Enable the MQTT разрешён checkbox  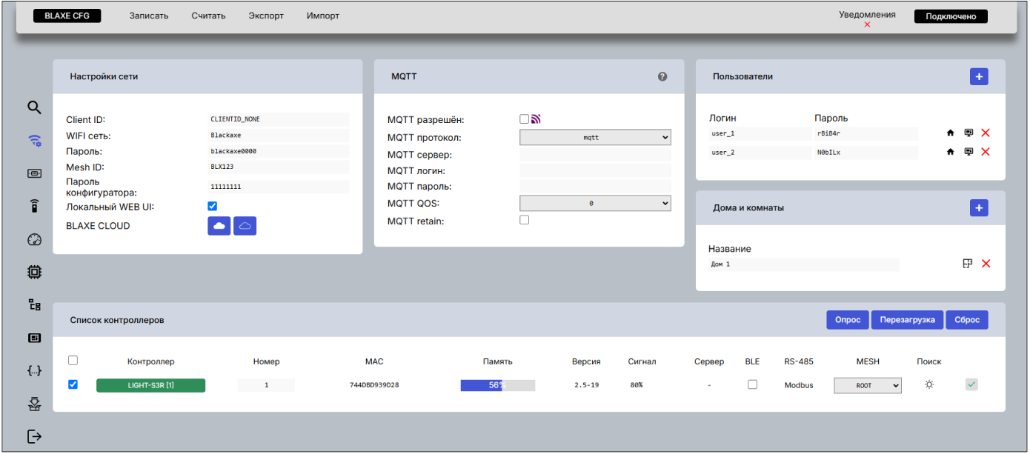(x=525, y=119)
